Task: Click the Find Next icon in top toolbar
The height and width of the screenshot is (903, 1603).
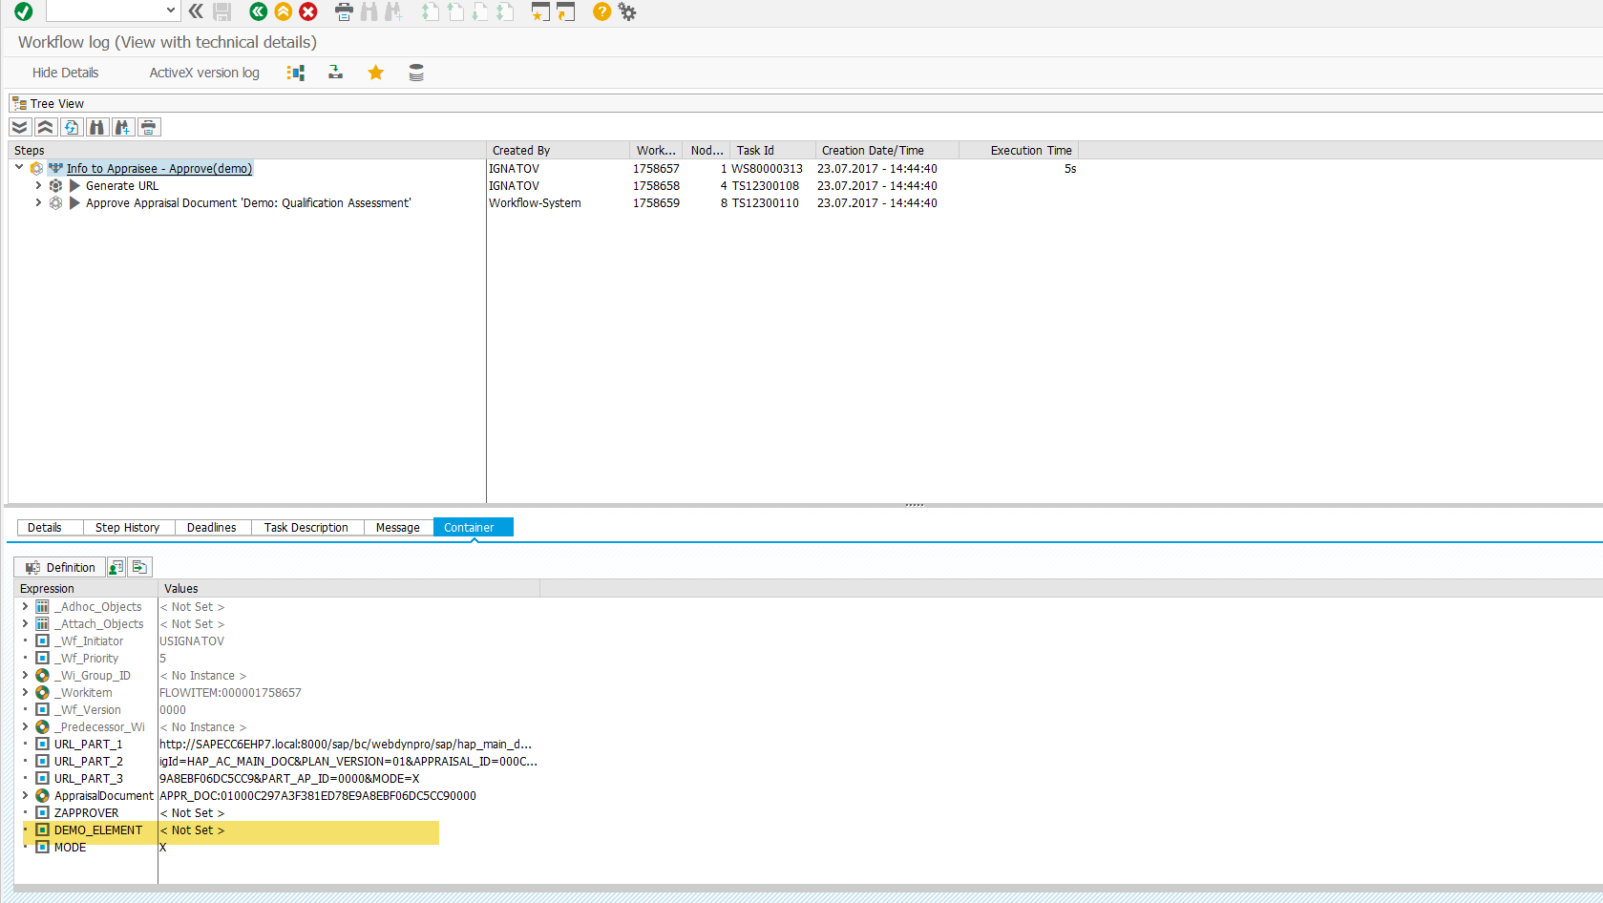Action: (393, 11)
